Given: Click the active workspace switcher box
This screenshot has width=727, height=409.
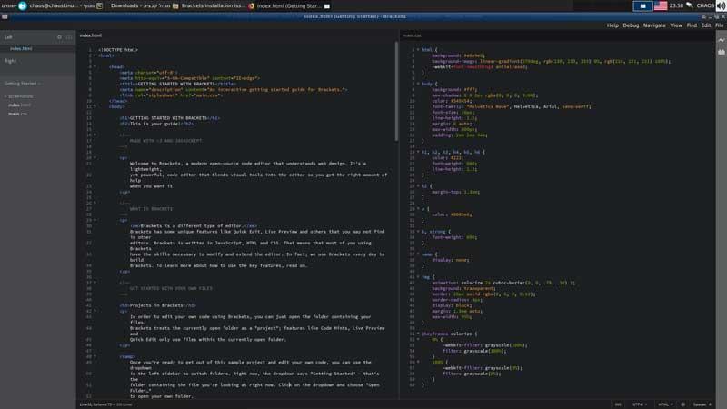Looking at the screenshot, I should coord(642,5).
